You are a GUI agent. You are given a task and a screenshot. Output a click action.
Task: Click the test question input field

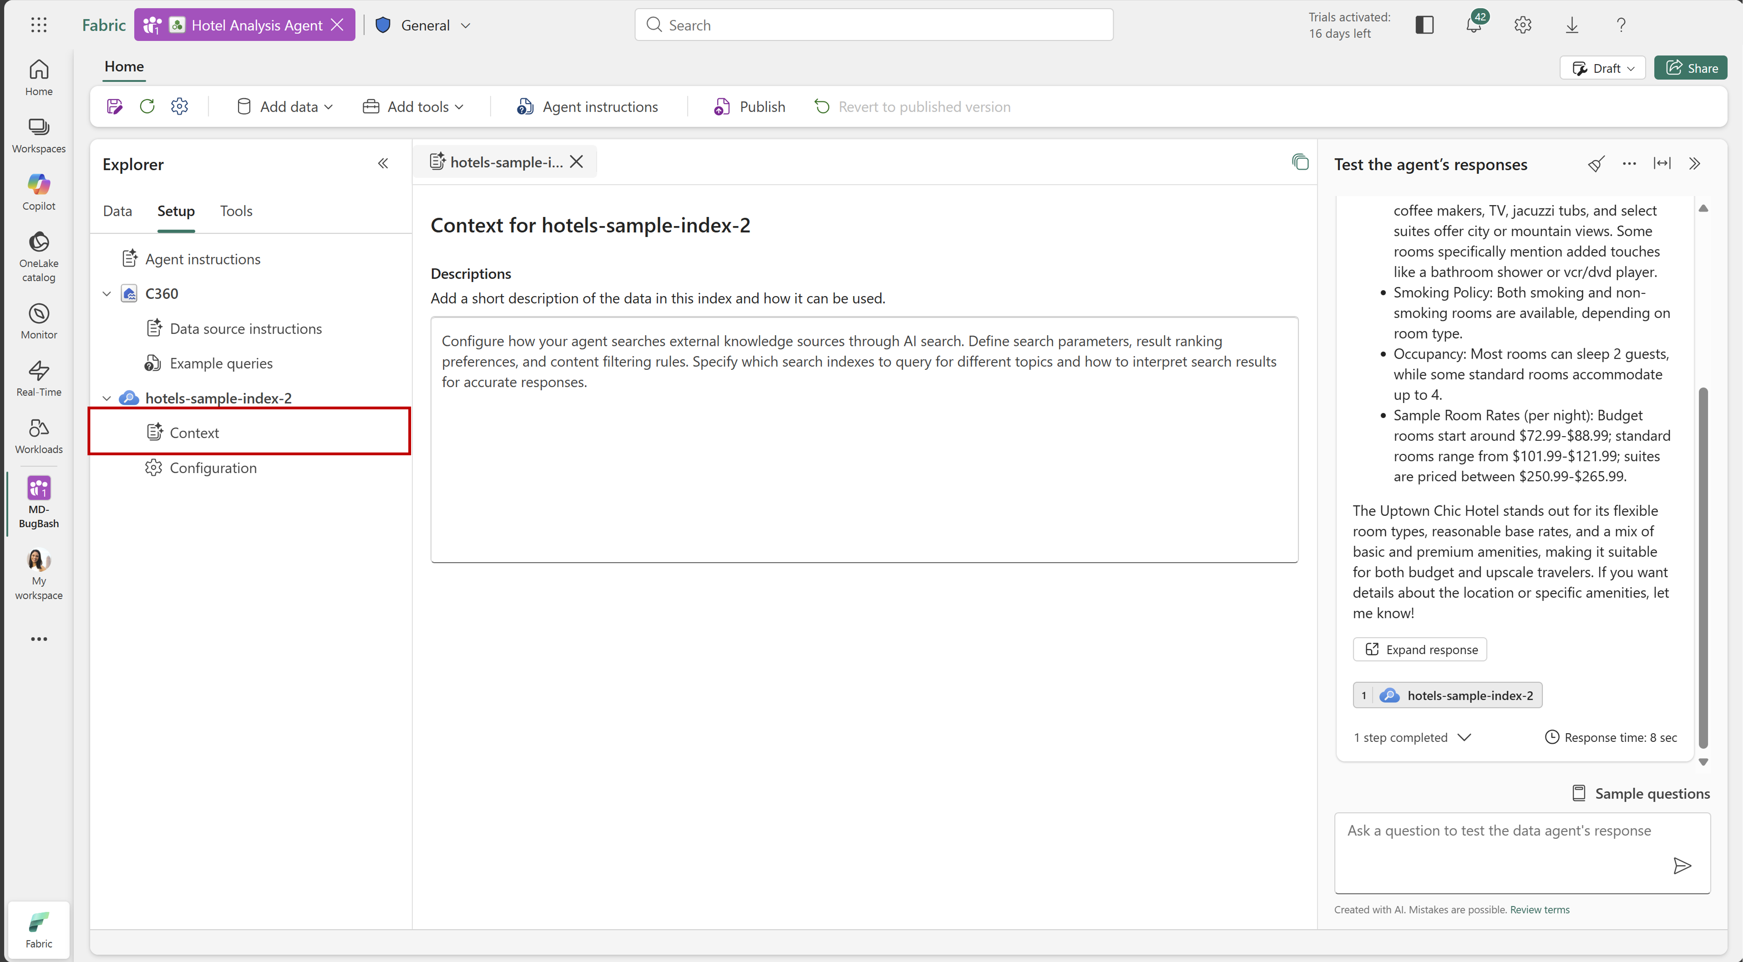coord(1522,853)
